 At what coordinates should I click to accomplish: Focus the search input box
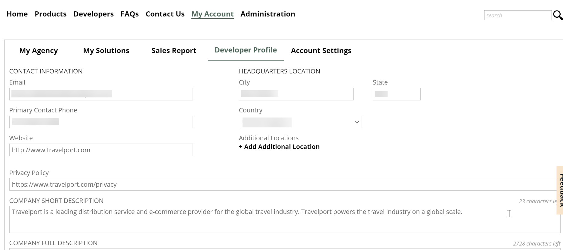pyautogui.click(x=518, y=15)
